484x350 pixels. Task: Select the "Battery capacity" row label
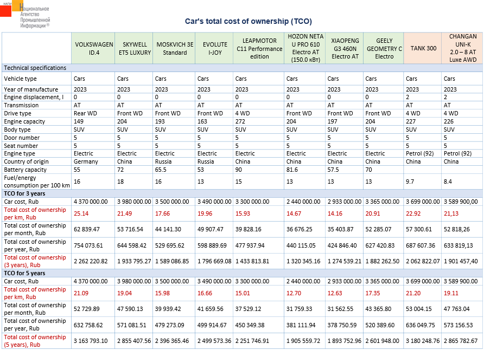pyautogui.click(x=26, y=170)
